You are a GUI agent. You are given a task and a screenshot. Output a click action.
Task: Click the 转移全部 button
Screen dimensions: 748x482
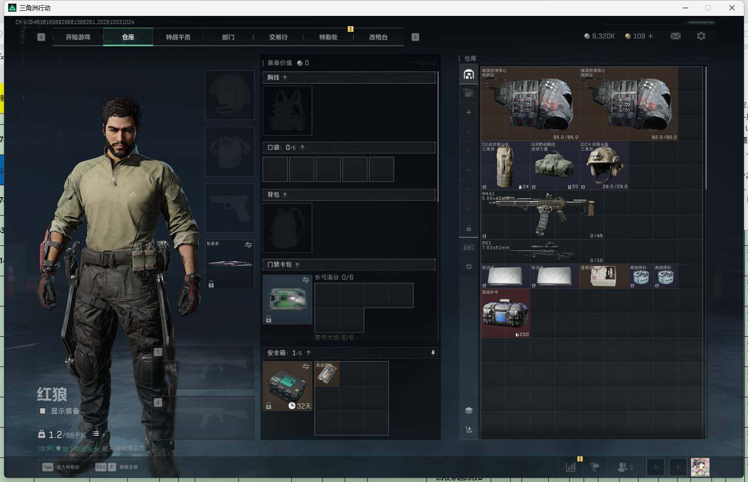pos(117,467)
